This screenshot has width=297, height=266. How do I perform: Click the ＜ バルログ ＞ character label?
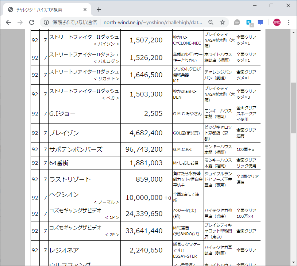pyautogui.click(x=106, y=61)
